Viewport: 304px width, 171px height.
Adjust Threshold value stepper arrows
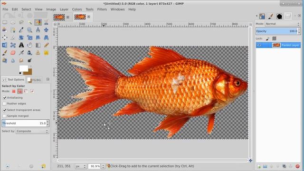click(x=47, y=123)
